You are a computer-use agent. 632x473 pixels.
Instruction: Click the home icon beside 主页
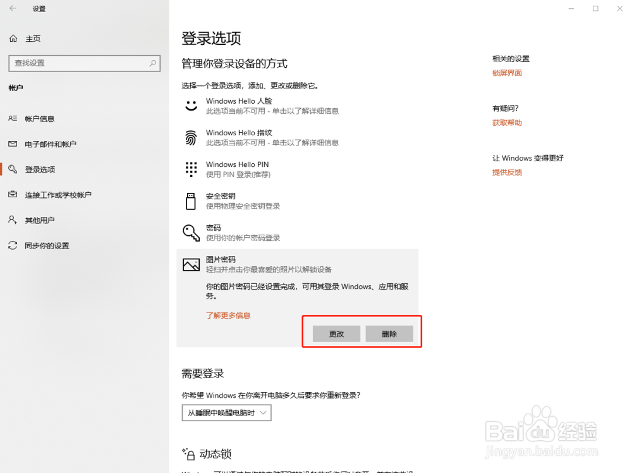13,39
